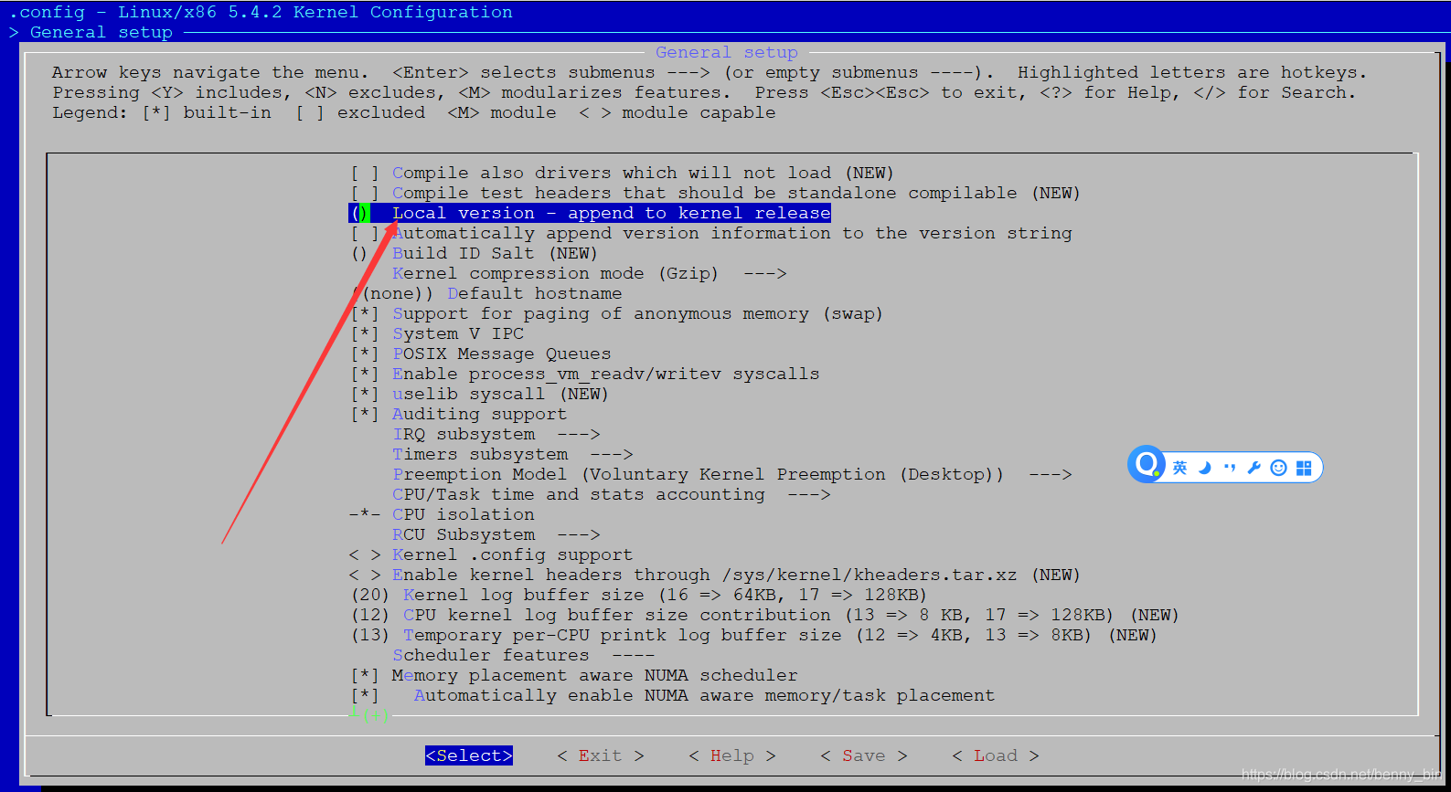Toggle the half-width moon icon in IME bar

(1205, 468)
